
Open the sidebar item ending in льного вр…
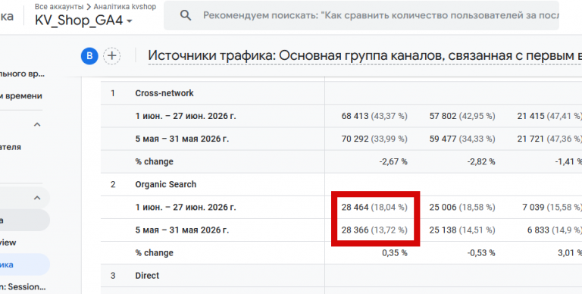22,73
